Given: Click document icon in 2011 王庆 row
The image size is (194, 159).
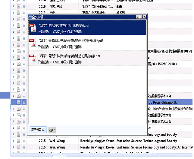Looking at the screenshot, I should pyautogui.click(x=19, y=13).
